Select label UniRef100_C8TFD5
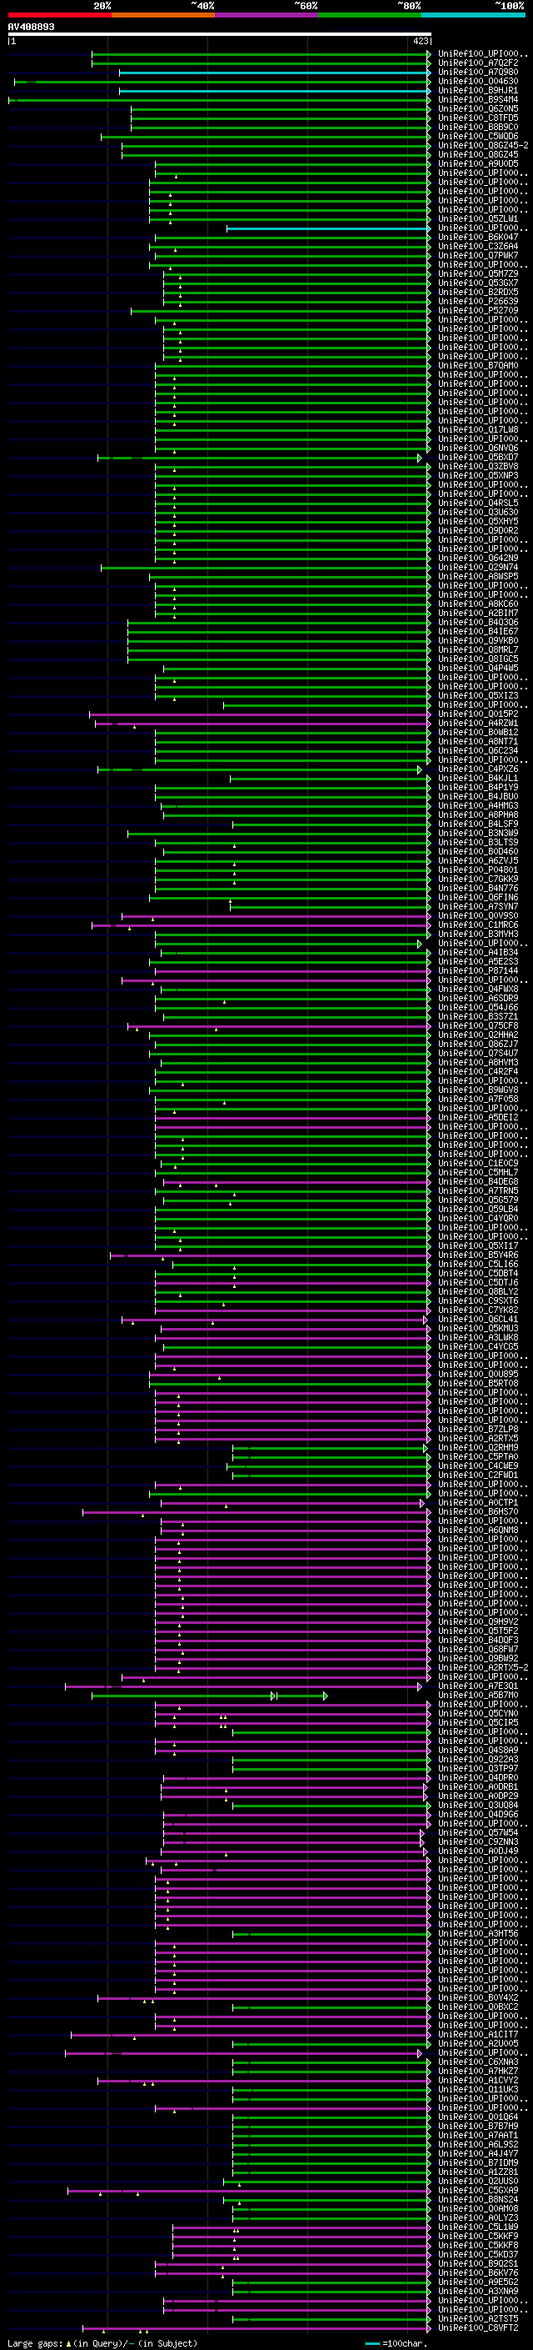 pyautogui.click(x=478, y=118)
